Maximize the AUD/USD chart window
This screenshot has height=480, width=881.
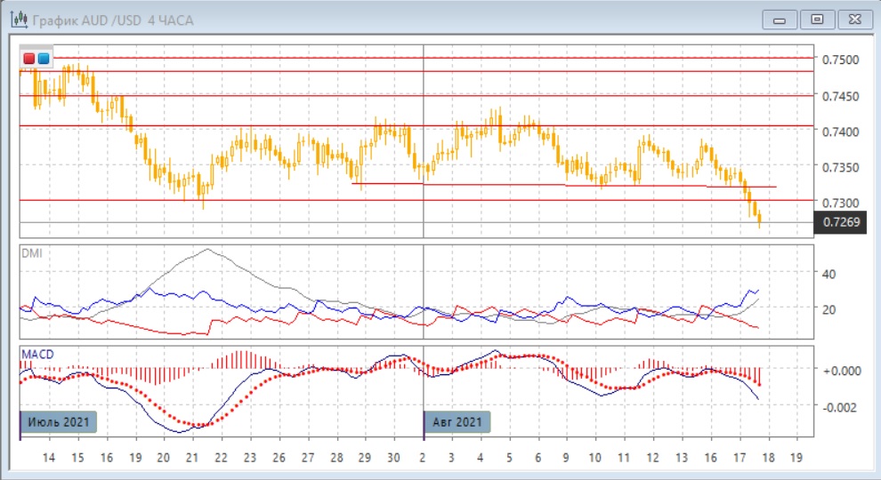click(x=816, y=19)
